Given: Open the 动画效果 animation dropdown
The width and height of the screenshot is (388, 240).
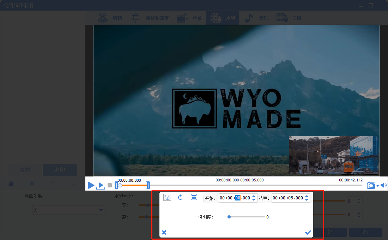Looking at the screenshot, I should 69,210.
